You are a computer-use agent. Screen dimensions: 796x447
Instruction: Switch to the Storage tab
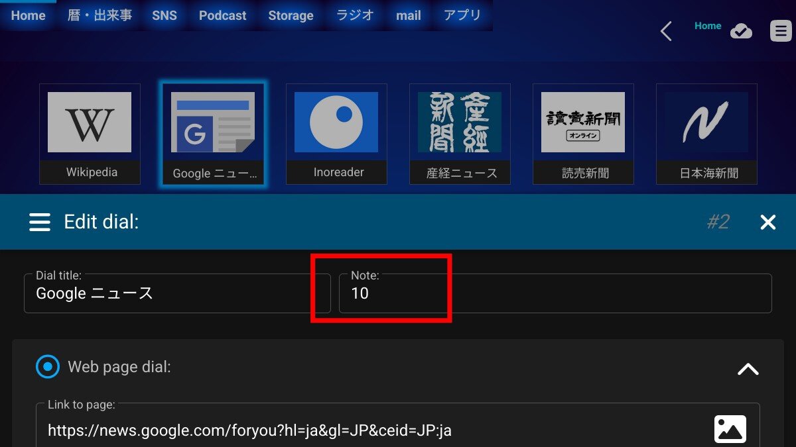tap(291, 15)
